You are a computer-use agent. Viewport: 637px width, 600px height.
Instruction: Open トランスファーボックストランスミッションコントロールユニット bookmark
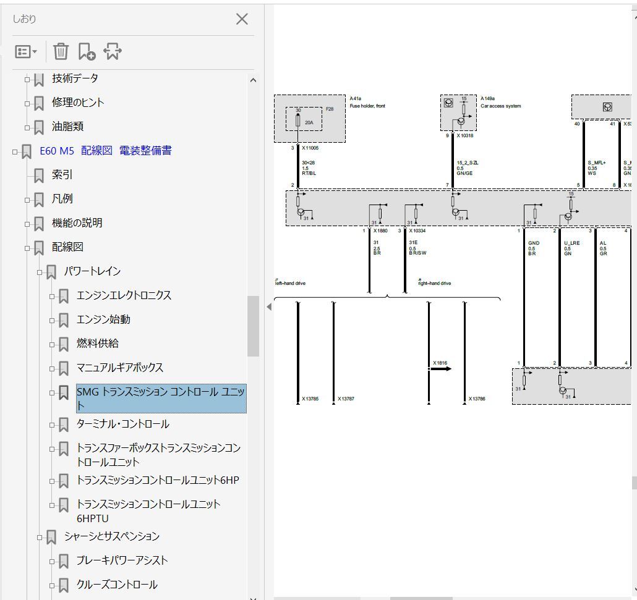(159, 455)
